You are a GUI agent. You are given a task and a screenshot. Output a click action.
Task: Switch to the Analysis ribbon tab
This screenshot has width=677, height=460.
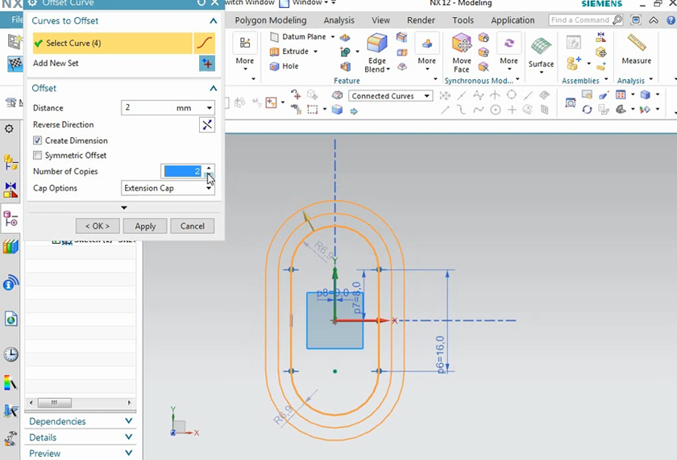point(338,20)
